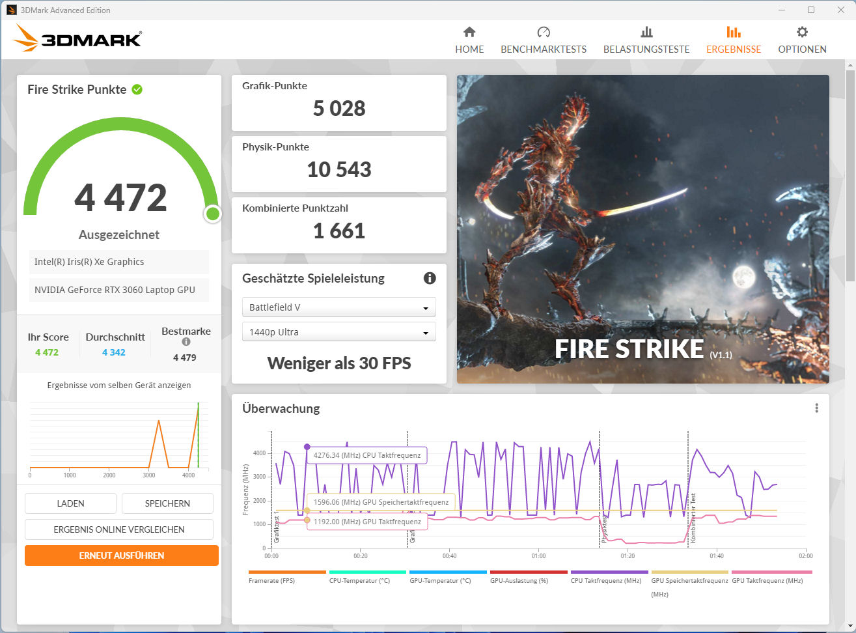Click the Fire Strike Punkte heading
The width and height of the screenshot is (856, 633).
click(77, 90)
